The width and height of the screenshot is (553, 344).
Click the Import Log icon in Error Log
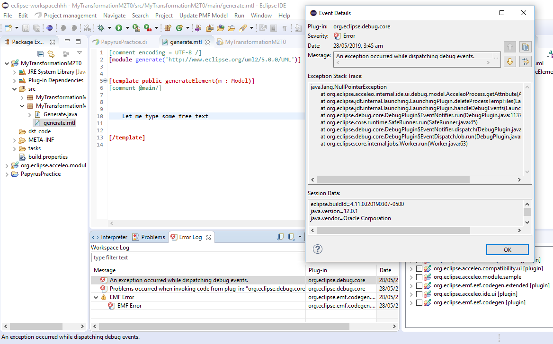pyautogui.click(x=291, y=237)
